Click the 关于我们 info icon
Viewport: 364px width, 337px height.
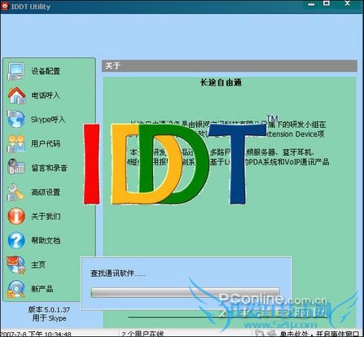click(16, 217)
